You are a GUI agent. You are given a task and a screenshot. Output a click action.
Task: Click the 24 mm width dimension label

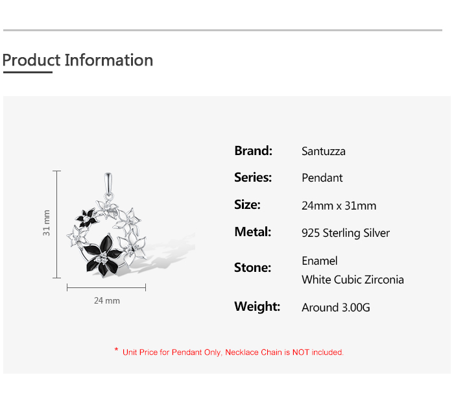(107, 300)
